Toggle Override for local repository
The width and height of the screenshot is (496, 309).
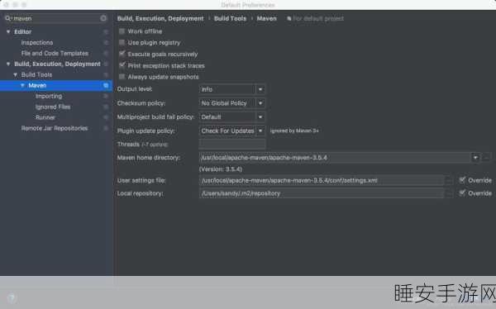(x=462, y=193)
